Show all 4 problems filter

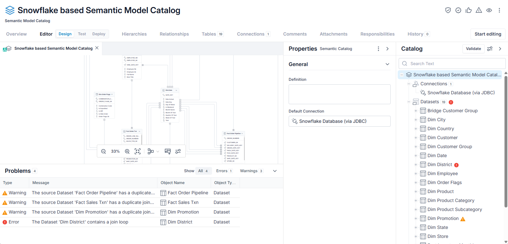(x=203, y=171)
